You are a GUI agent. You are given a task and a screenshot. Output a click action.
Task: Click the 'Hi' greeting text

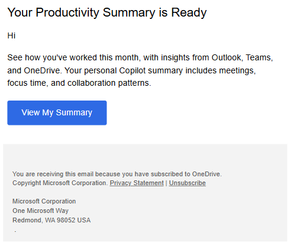(11, 35)
